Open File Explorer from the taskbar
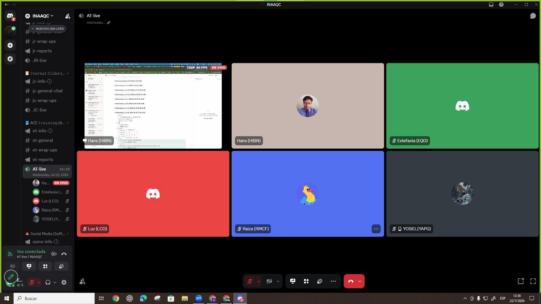 (185, 298)
